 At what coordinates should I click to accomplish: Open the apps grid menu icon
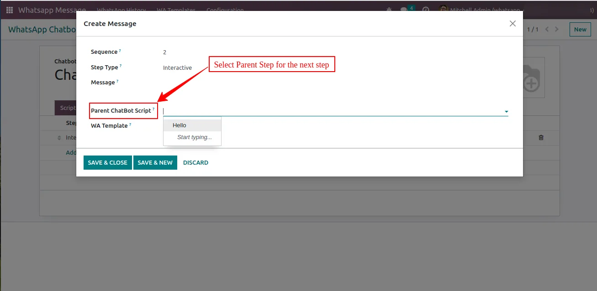(10, 10)
